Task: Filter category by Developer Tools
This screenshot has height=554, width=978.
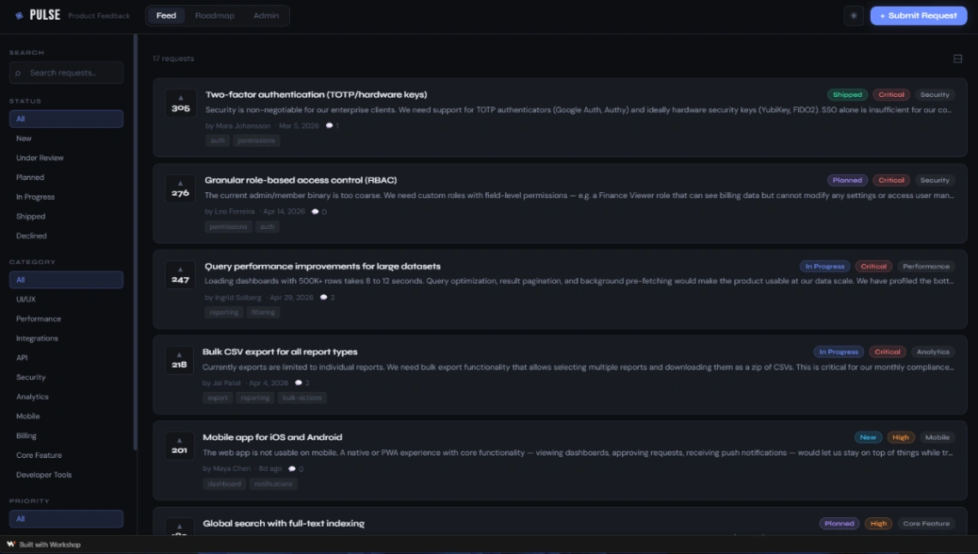Action: 66,475
